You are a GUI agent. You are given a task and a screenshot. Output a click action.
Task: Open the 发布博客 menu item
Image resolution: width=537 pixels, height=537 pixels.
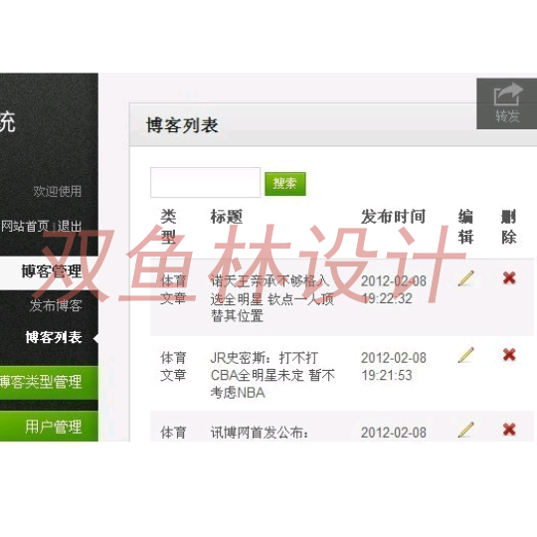tap(56, 305)
